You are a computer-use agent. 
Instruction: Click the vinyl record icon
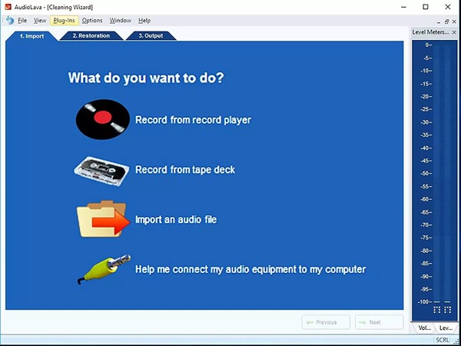click(x=103, y=119)
